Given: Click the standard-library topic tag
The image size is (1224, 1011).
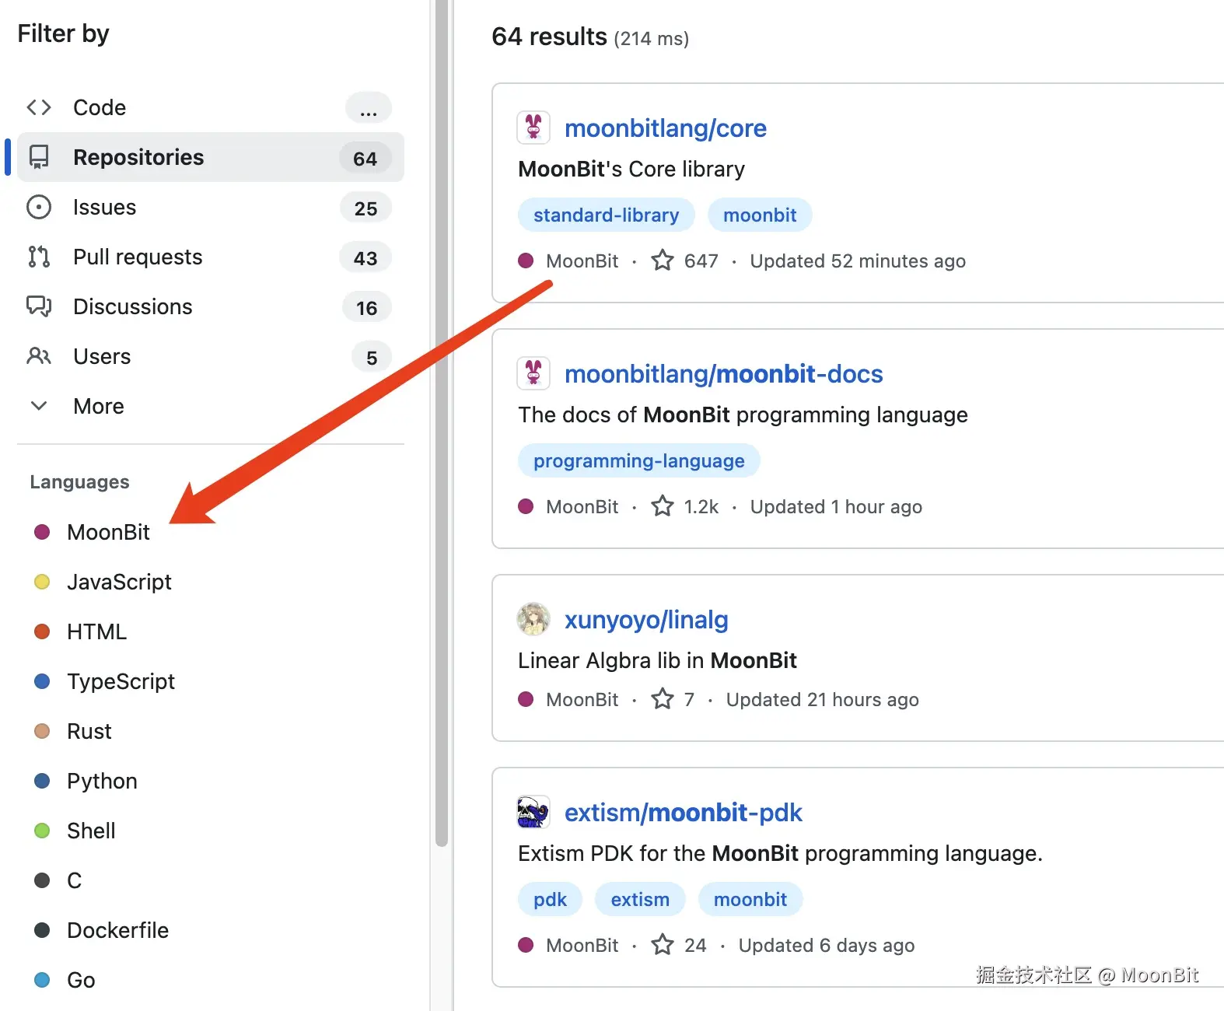Looking at the screenshot, I should pos(606,215).
